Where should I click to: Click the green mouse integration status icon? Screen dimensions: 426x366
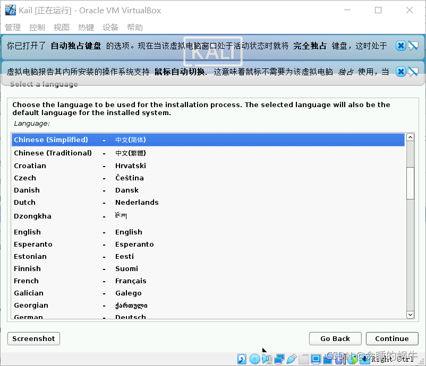pos(352,360)
